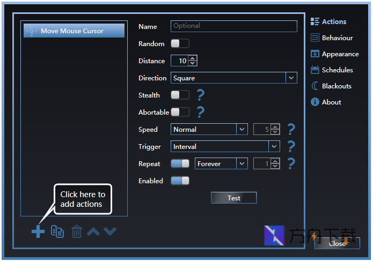Increase Distance value with up stepper
The image size is (373, 262).
(193, 58)
